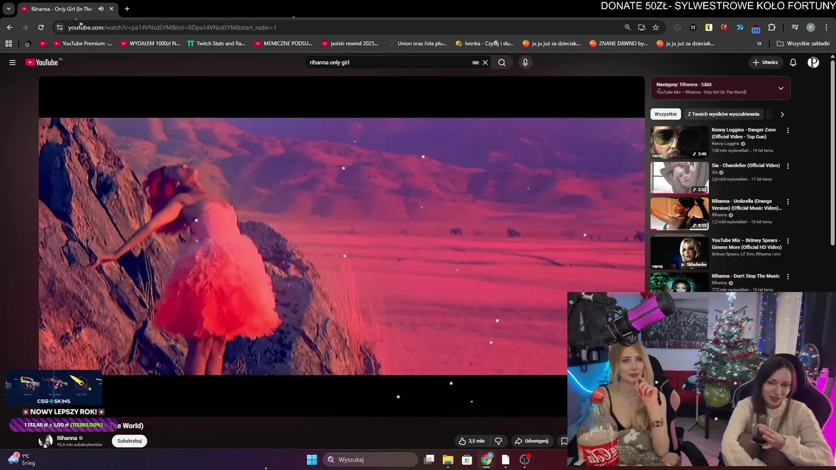Open Kenny Loggins Danger Zone thumbnail
Viewport: 836px width, 470px height.
point(679,142)
